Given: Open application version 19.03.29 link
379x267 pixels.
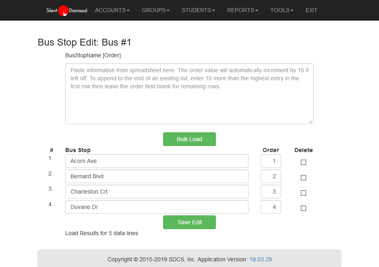Looking at the screenshot, I should (261, 259).
